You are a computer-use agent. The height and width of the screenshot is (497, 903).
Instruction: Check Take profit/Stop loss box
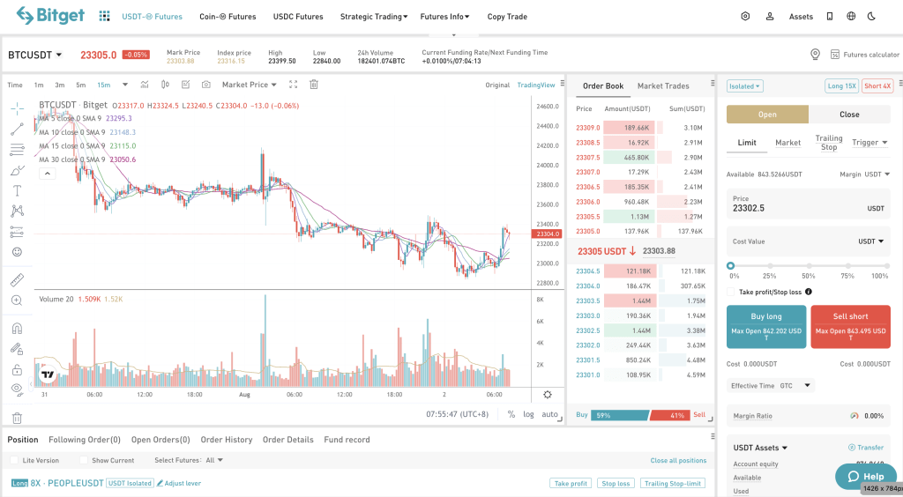(x=731, y=293)
